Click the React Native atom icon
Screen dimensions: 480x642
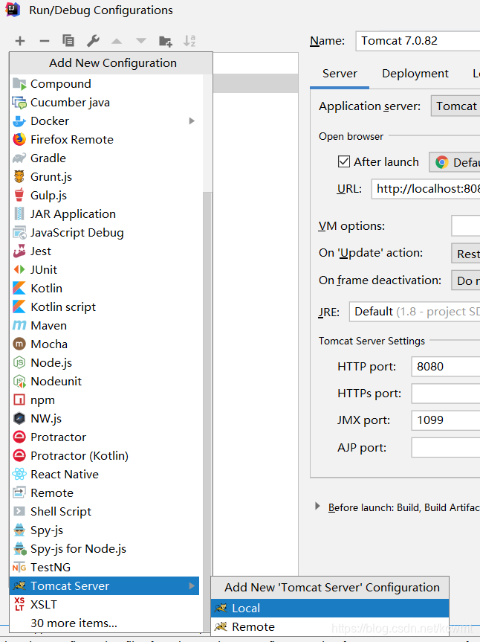pos(19,474)
